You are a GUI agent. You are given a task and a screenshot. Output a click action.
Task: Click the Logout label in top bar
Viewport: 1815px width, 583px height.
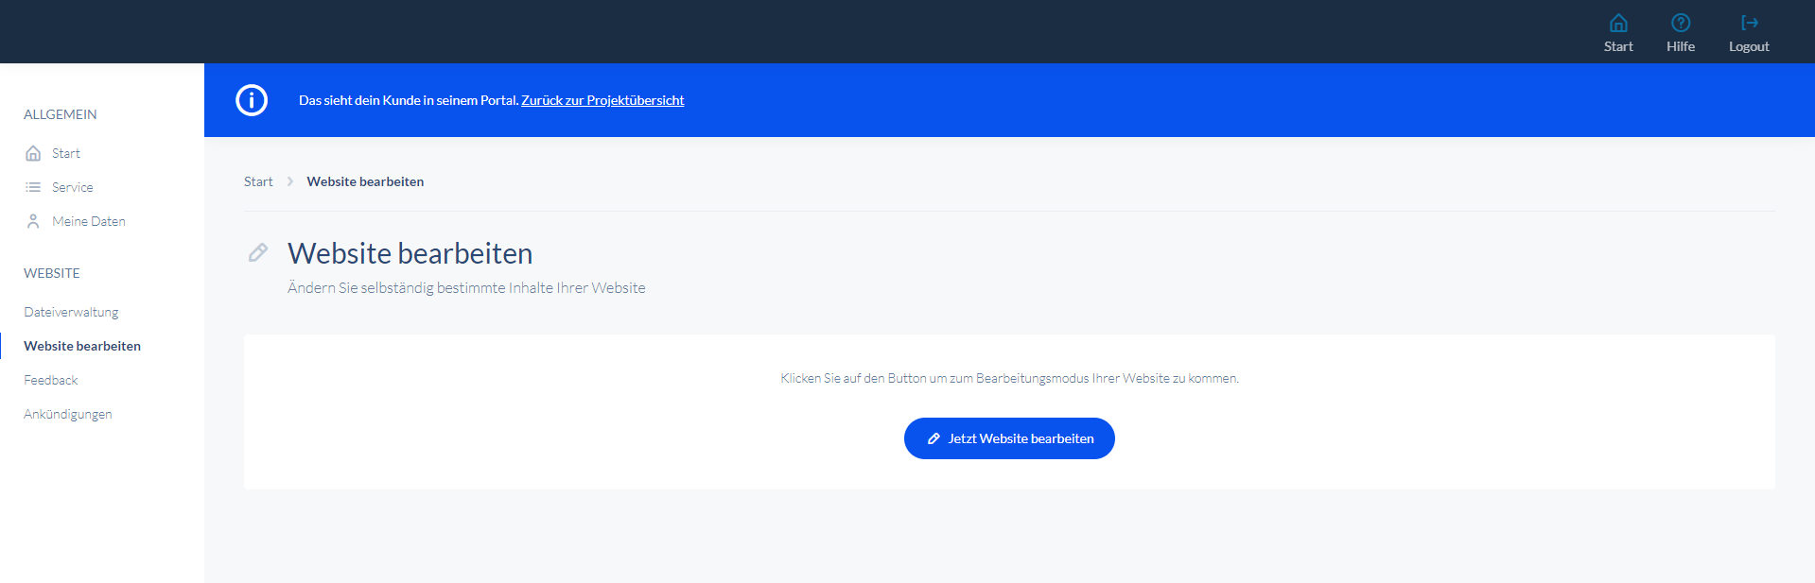[1749, 46]
